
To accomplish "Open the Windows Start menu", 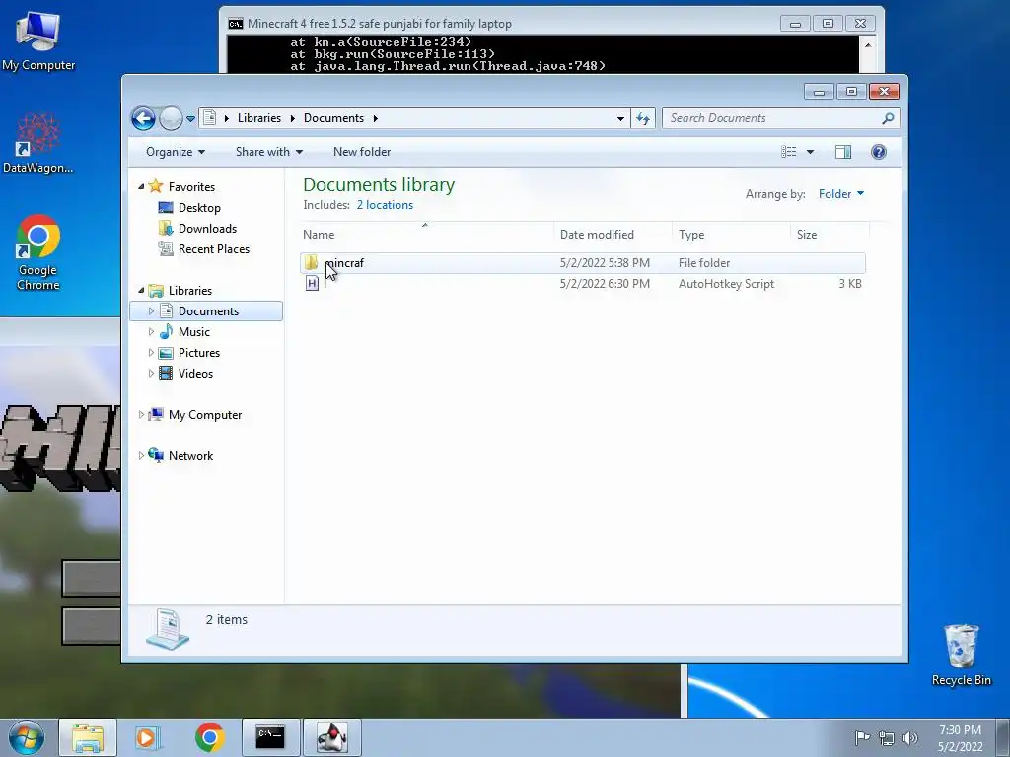I will coord(27,737).
